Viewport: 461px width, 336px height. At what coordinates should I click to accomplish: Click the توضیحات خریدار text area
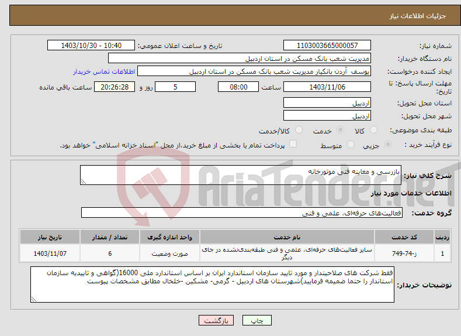pos(212,284)
